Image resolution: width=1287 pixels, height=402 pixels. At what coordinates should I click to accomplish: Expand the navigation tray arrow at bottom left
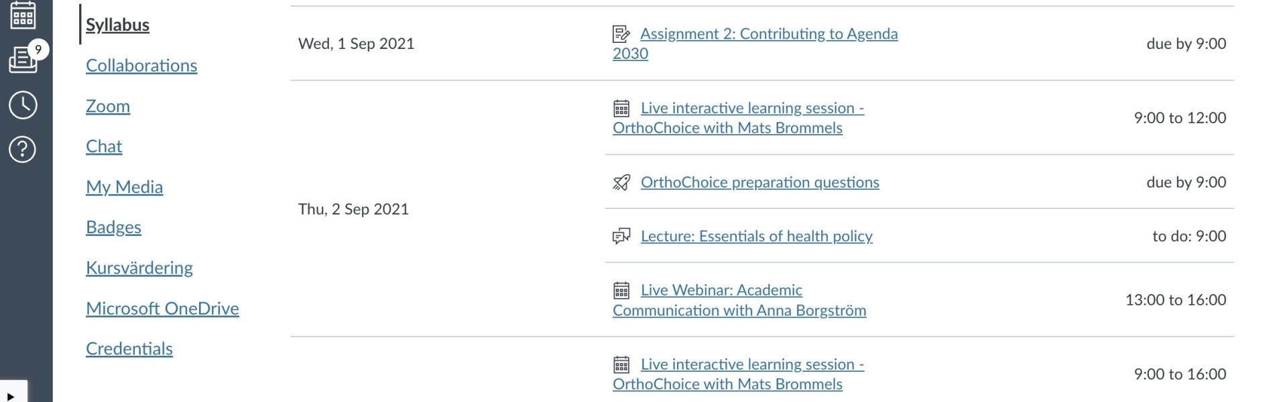point(11,395)
